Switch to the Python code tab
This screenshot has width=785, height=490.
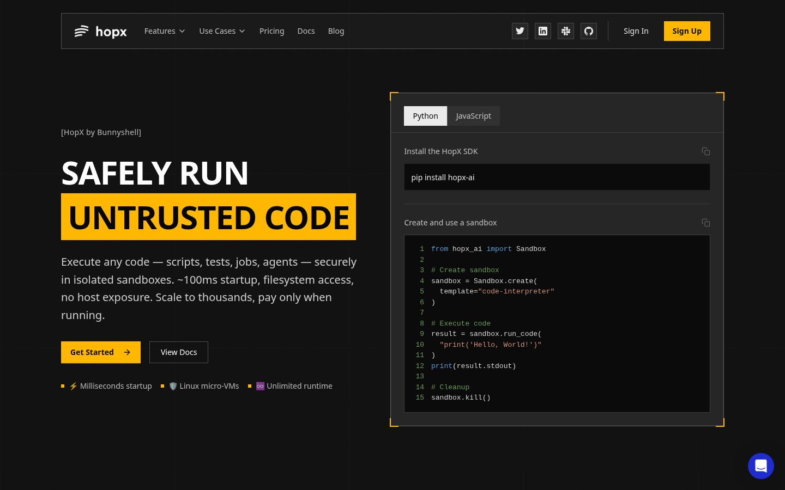(425, 116)
